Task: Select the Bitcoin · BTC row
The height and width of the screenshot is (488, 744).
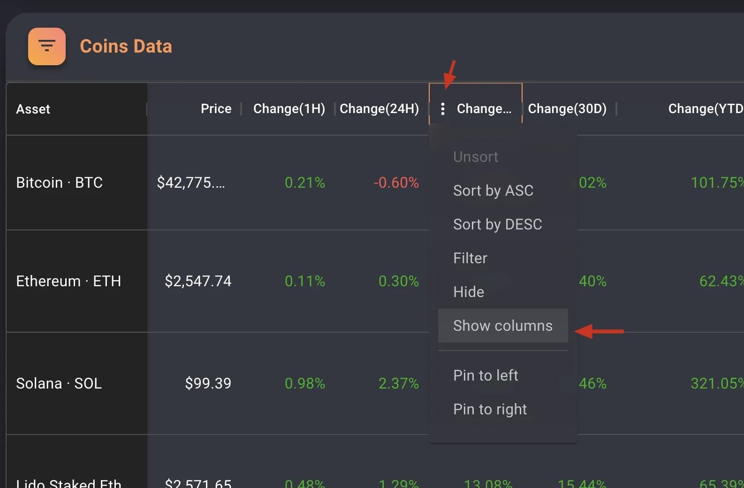Action: pos(59,183)
